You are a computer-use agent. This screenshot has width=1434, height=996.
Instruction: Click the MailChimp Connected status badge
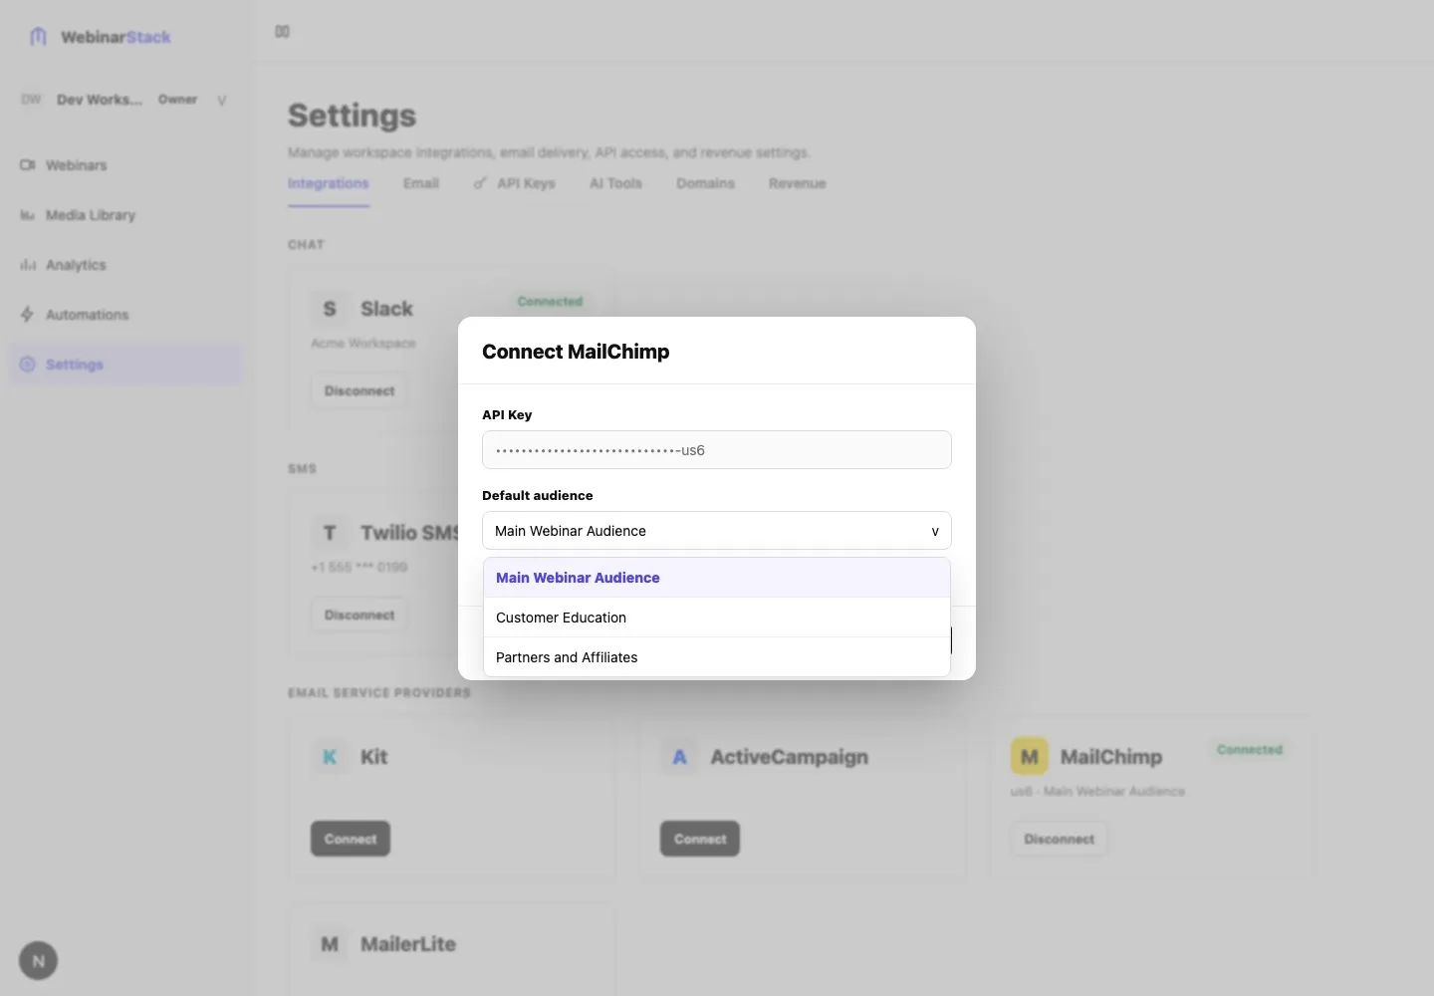(x=1250, y=749)
